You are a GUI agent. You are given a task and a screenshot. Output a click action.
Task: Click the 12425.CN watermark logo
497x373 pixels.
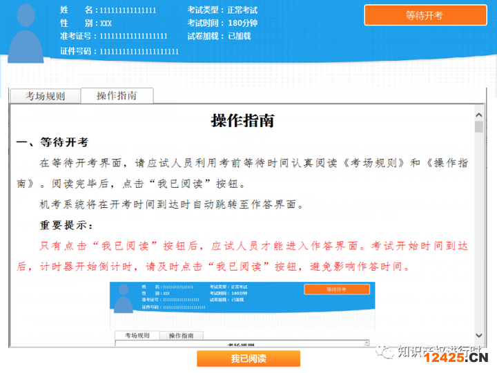click(456, 358)
